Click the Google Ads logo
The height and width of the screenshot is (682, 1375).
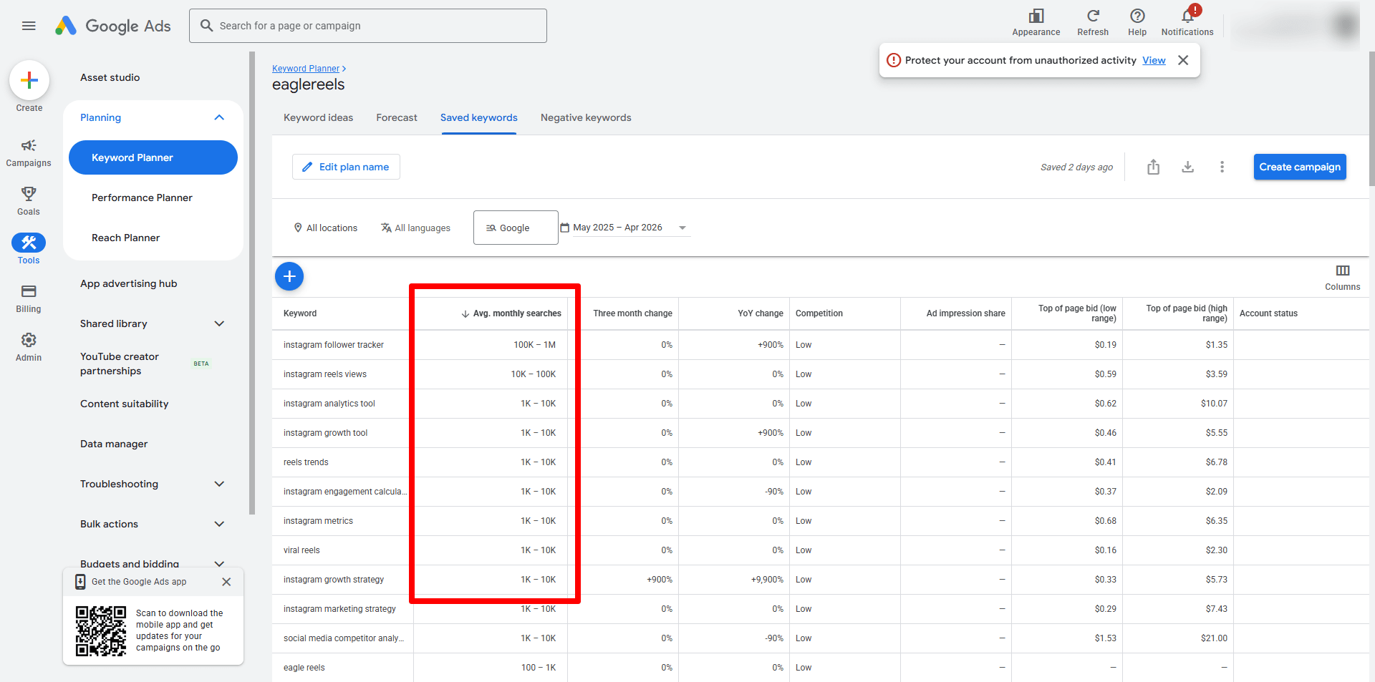coord(113,26)
